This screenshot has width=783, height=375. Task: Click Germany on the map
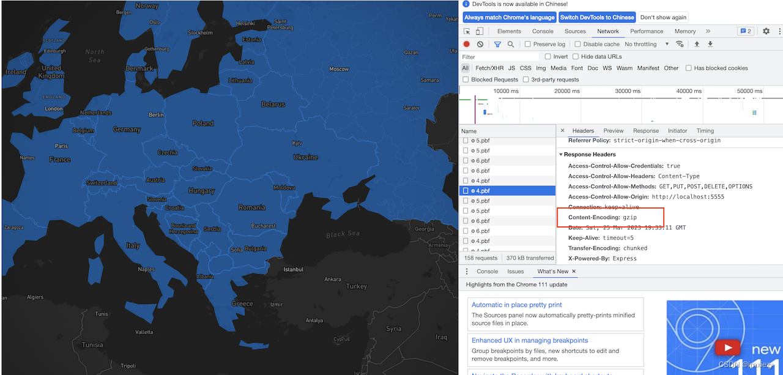[x=127, y=130]
